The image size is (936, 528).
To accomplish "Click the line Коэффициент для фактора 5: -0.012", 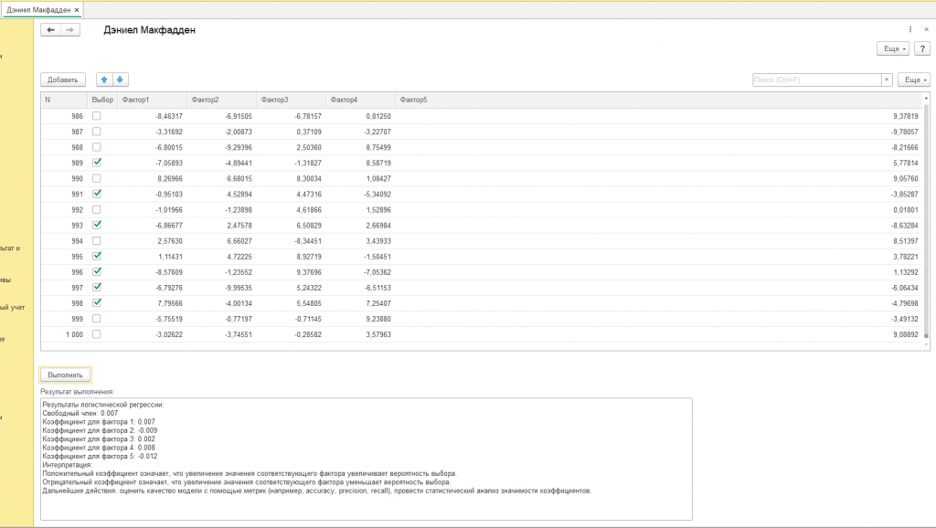I will 100,457.
